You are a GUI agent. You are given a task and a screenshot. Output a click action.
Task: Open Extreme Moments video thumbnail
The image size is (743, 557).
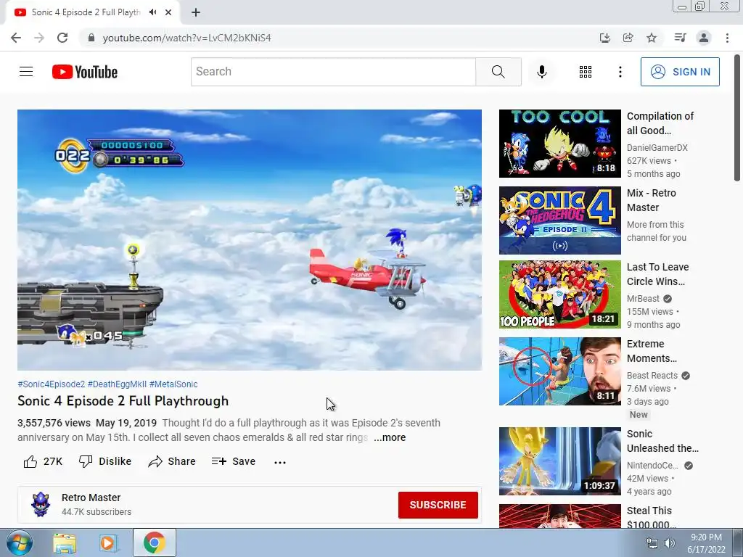pos(559,371)
